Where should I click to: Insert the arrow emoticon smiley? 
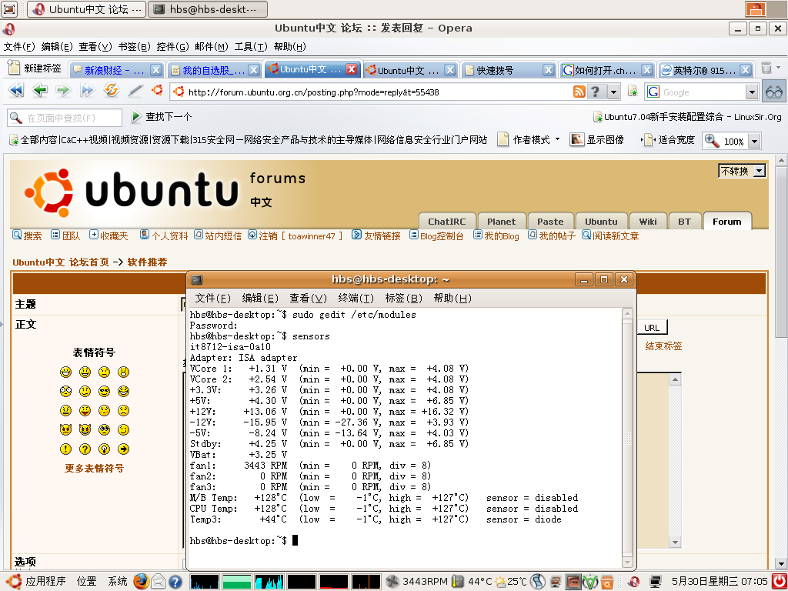click(123, 449)
